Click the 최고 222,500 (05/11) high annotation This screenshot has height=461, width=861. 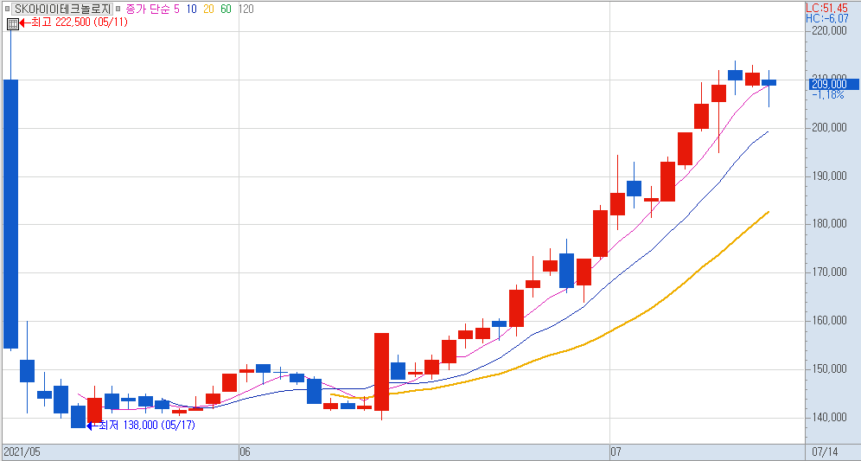click(x=79, y=22)
